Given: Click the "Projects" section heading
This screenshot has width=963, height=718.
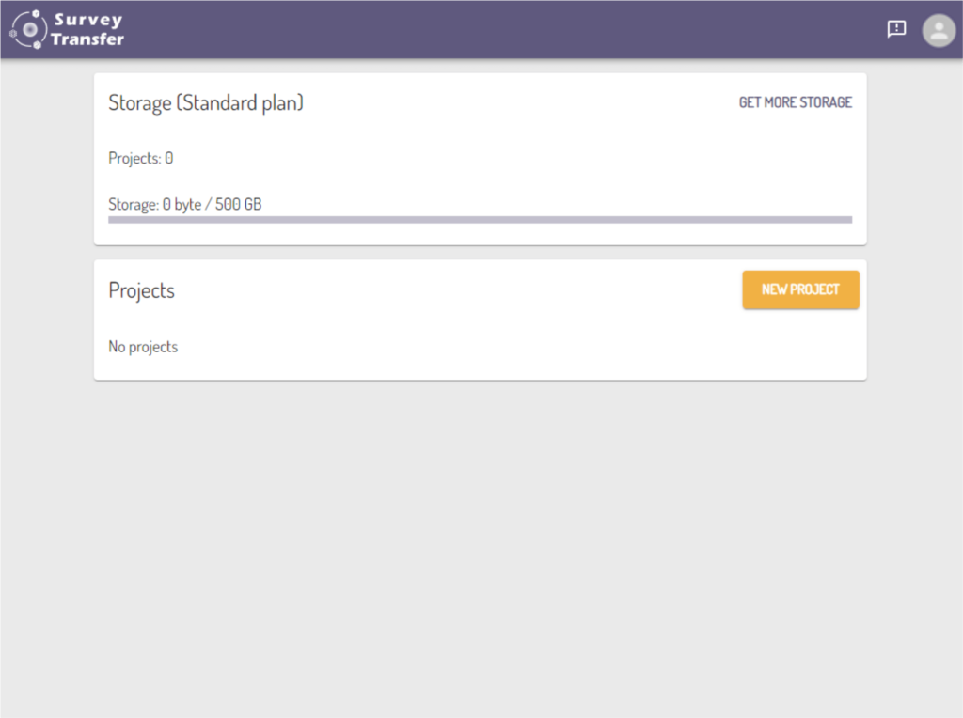Looking at the screenshot, I should [142, 290].
